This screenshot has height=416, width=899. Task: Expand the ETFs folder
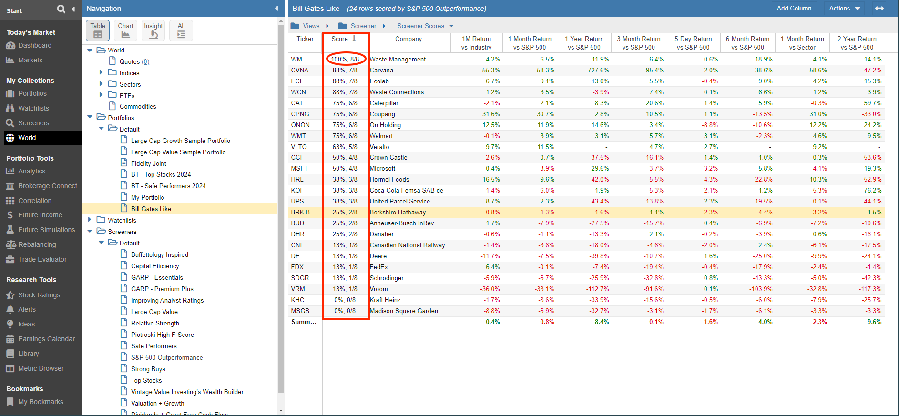[101, 95]
